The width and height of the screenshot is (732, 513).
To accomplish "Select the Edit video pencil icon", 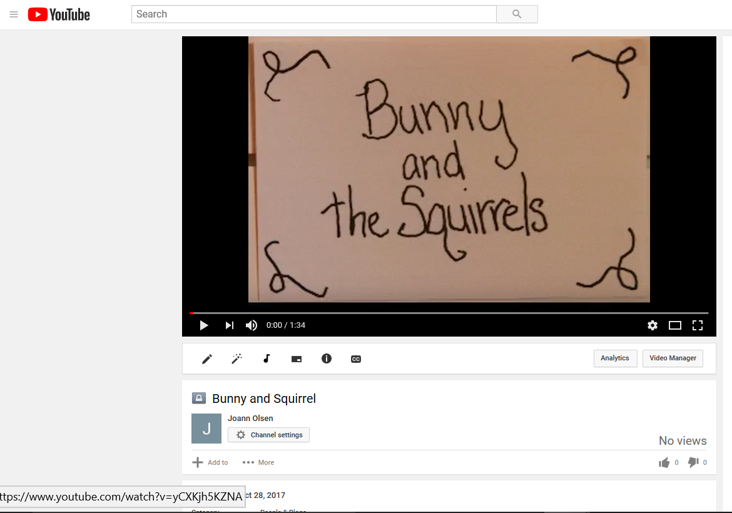I will pos(206,358).
